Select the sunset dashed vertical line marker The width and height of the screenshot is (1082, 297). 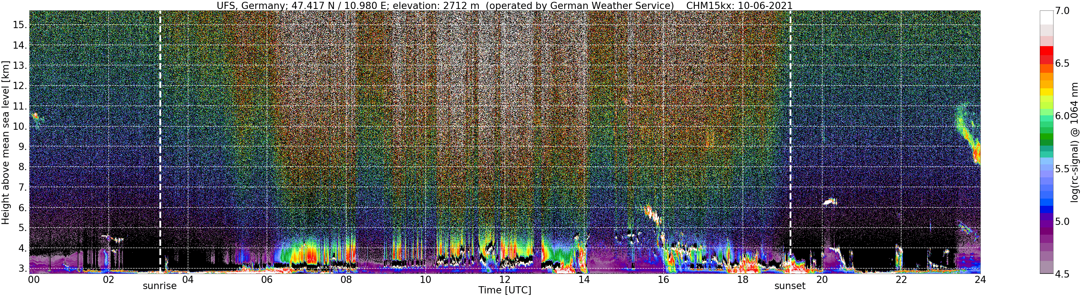pos(790,142)
